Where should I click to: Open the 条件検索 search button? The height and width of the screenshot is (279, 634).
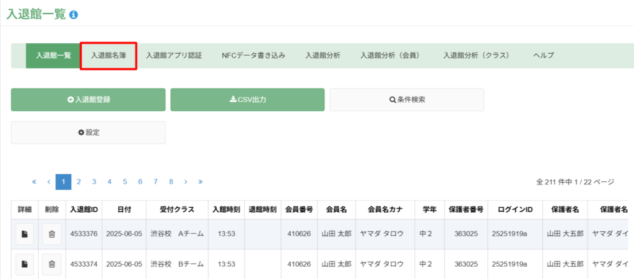[x=407, y=100]
